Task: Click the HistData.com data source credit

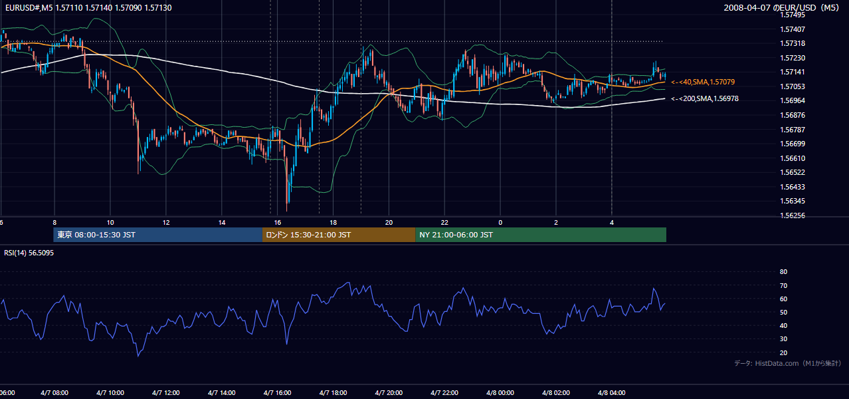Action: click(x=788, y=363)
